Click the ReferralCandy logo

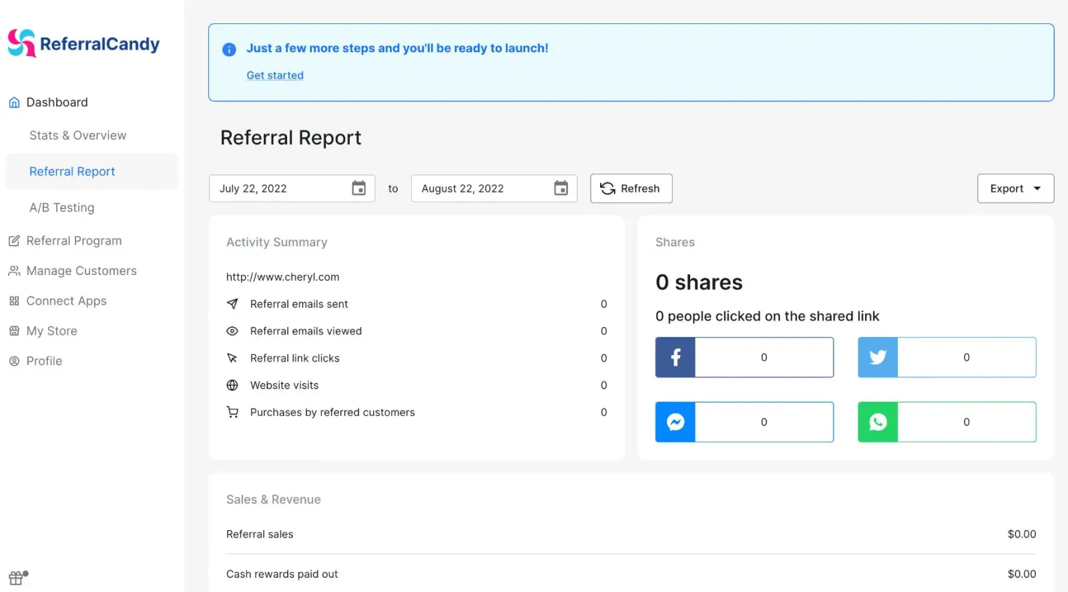coord(83,43)
